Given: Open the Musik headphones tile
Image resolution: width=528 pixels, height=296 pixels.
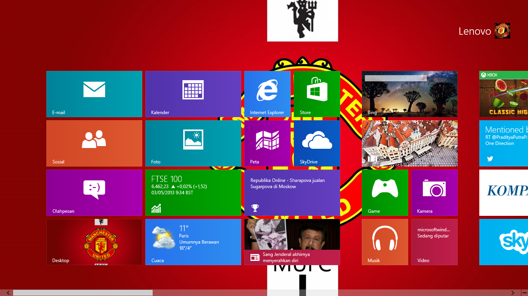Looking at the screenshot, I should pos(385,242).
